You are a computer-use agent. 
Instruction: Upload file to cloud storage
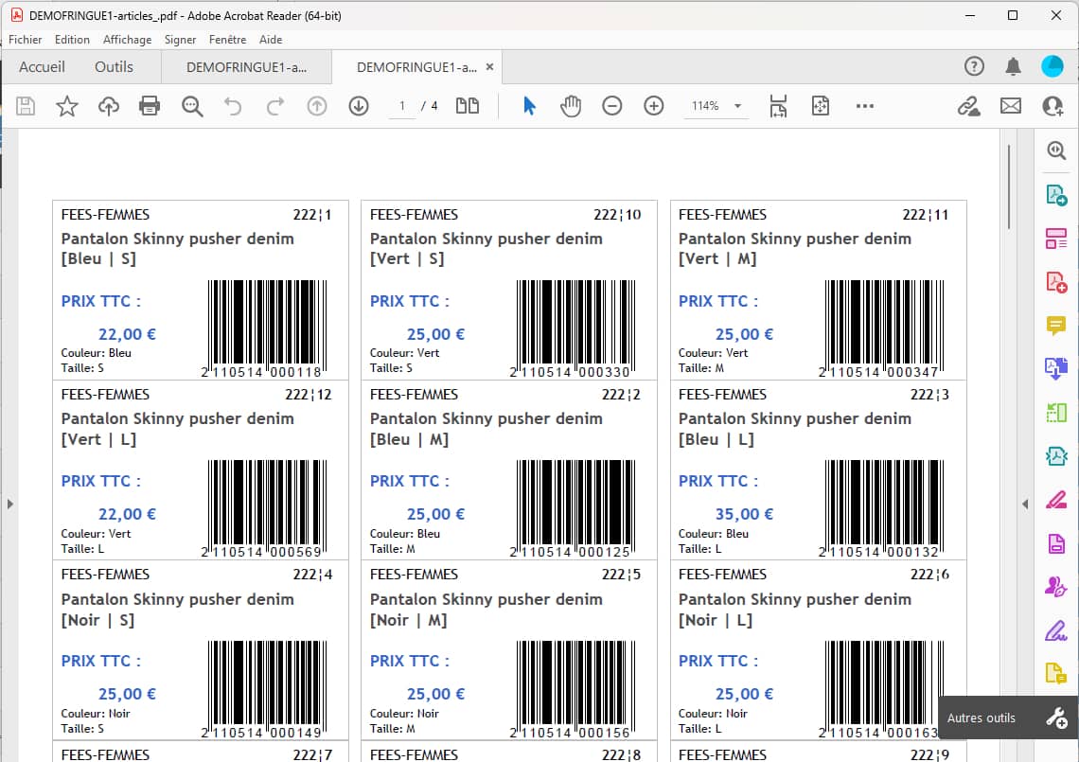click(109, 106)
